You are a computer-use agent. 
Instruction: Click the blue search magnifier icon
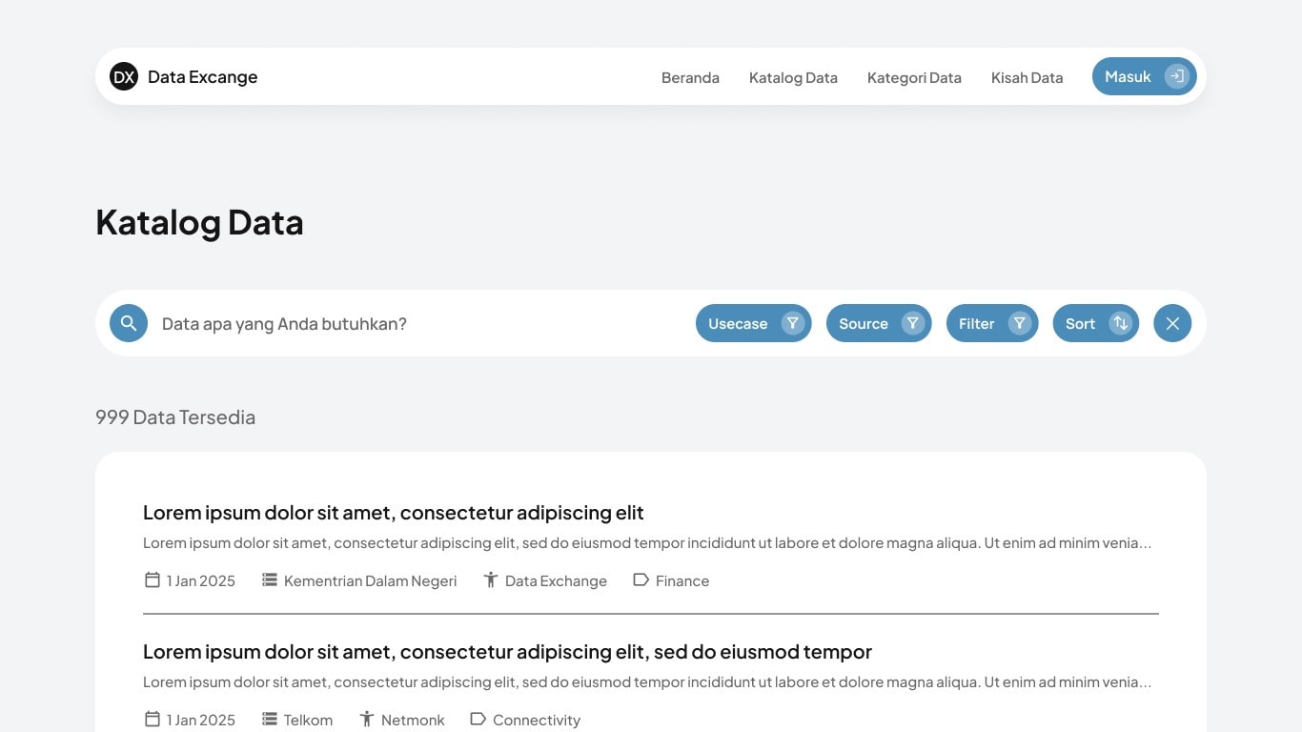(x=129, y=323)
